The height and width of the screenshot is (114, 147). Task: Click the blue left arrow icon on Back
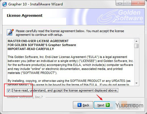[79, 105]
